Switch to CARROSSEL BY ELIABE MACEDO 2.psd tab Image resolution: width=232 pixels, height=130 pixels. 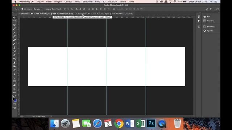pyautogui.click(x=105, y=14)
